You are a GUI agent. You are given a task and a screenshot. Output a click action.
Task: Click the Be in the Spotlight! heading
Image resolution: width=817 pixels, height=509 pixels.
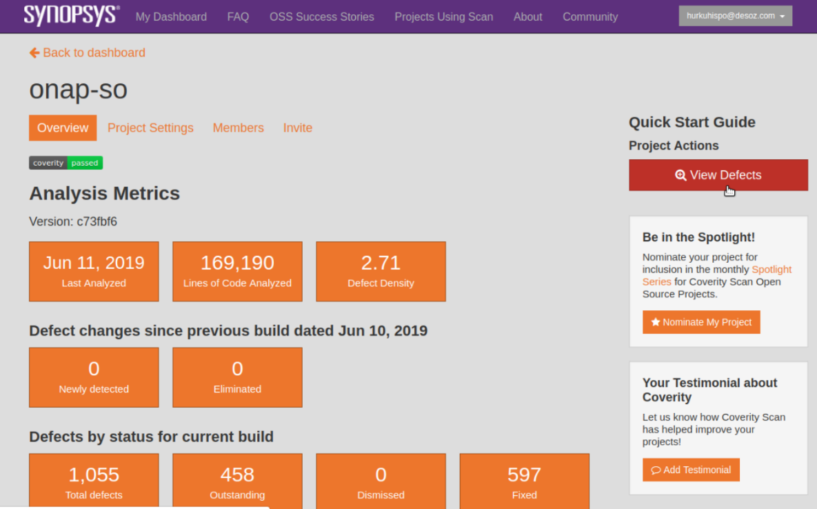pos(698,237)
